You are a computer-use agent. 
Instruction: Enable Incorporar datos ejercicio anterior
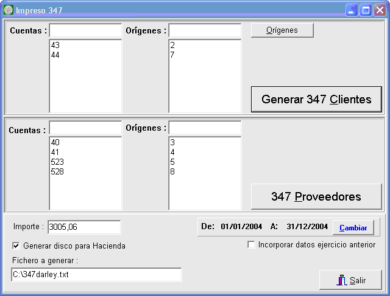pos(251,245)
